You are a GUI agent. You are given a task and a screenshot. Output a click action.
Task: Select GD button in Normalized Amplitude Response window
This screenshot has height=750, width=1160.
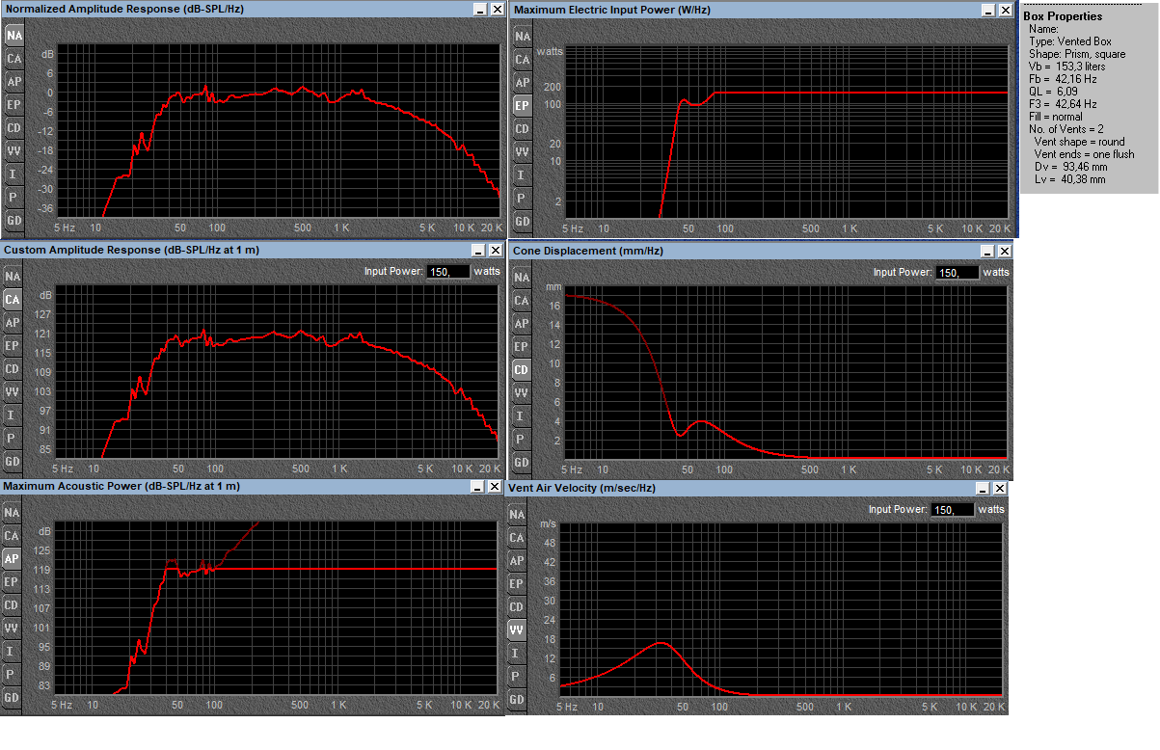pyautogui.click(x=13, y=221)
